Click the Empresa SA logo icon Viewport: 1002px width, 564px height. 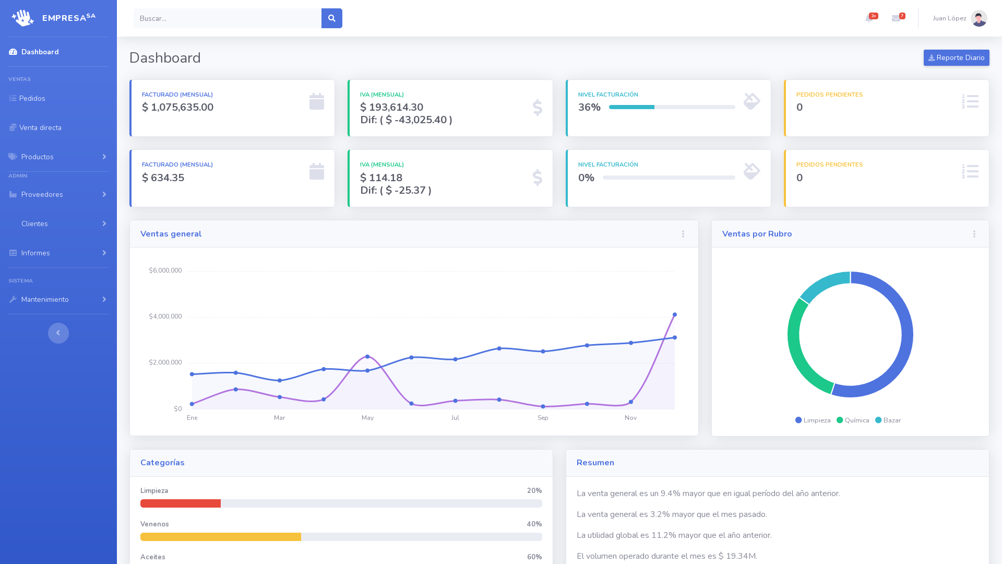(x=22, y=18)
